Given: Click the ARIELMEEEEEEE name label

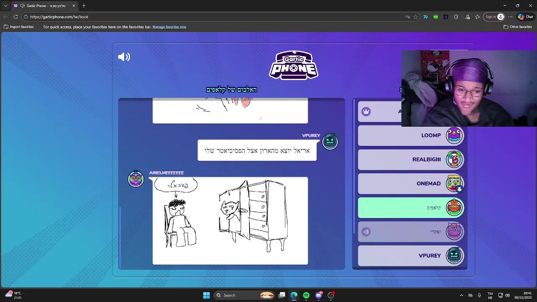Looking at the screenshot, I should tap(167, 173).
